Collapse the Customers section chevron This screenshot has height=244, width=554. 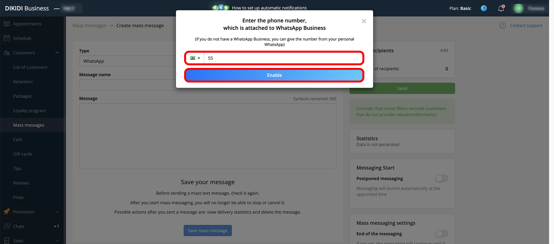57,53
